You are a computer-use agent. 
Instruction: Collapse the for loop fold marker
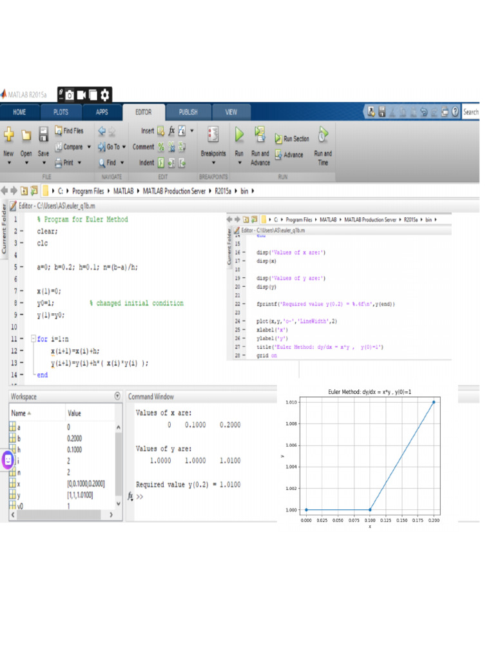(34, 338)
